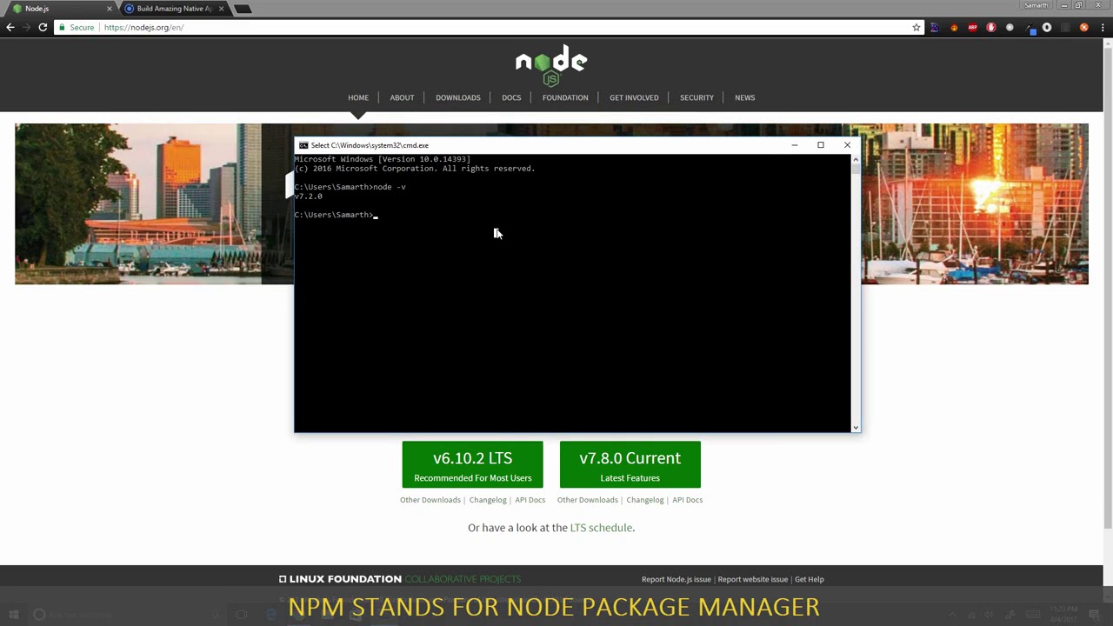The image size is (1113, 626).
Task: Click the browser forward arrow
Action: 26,27
